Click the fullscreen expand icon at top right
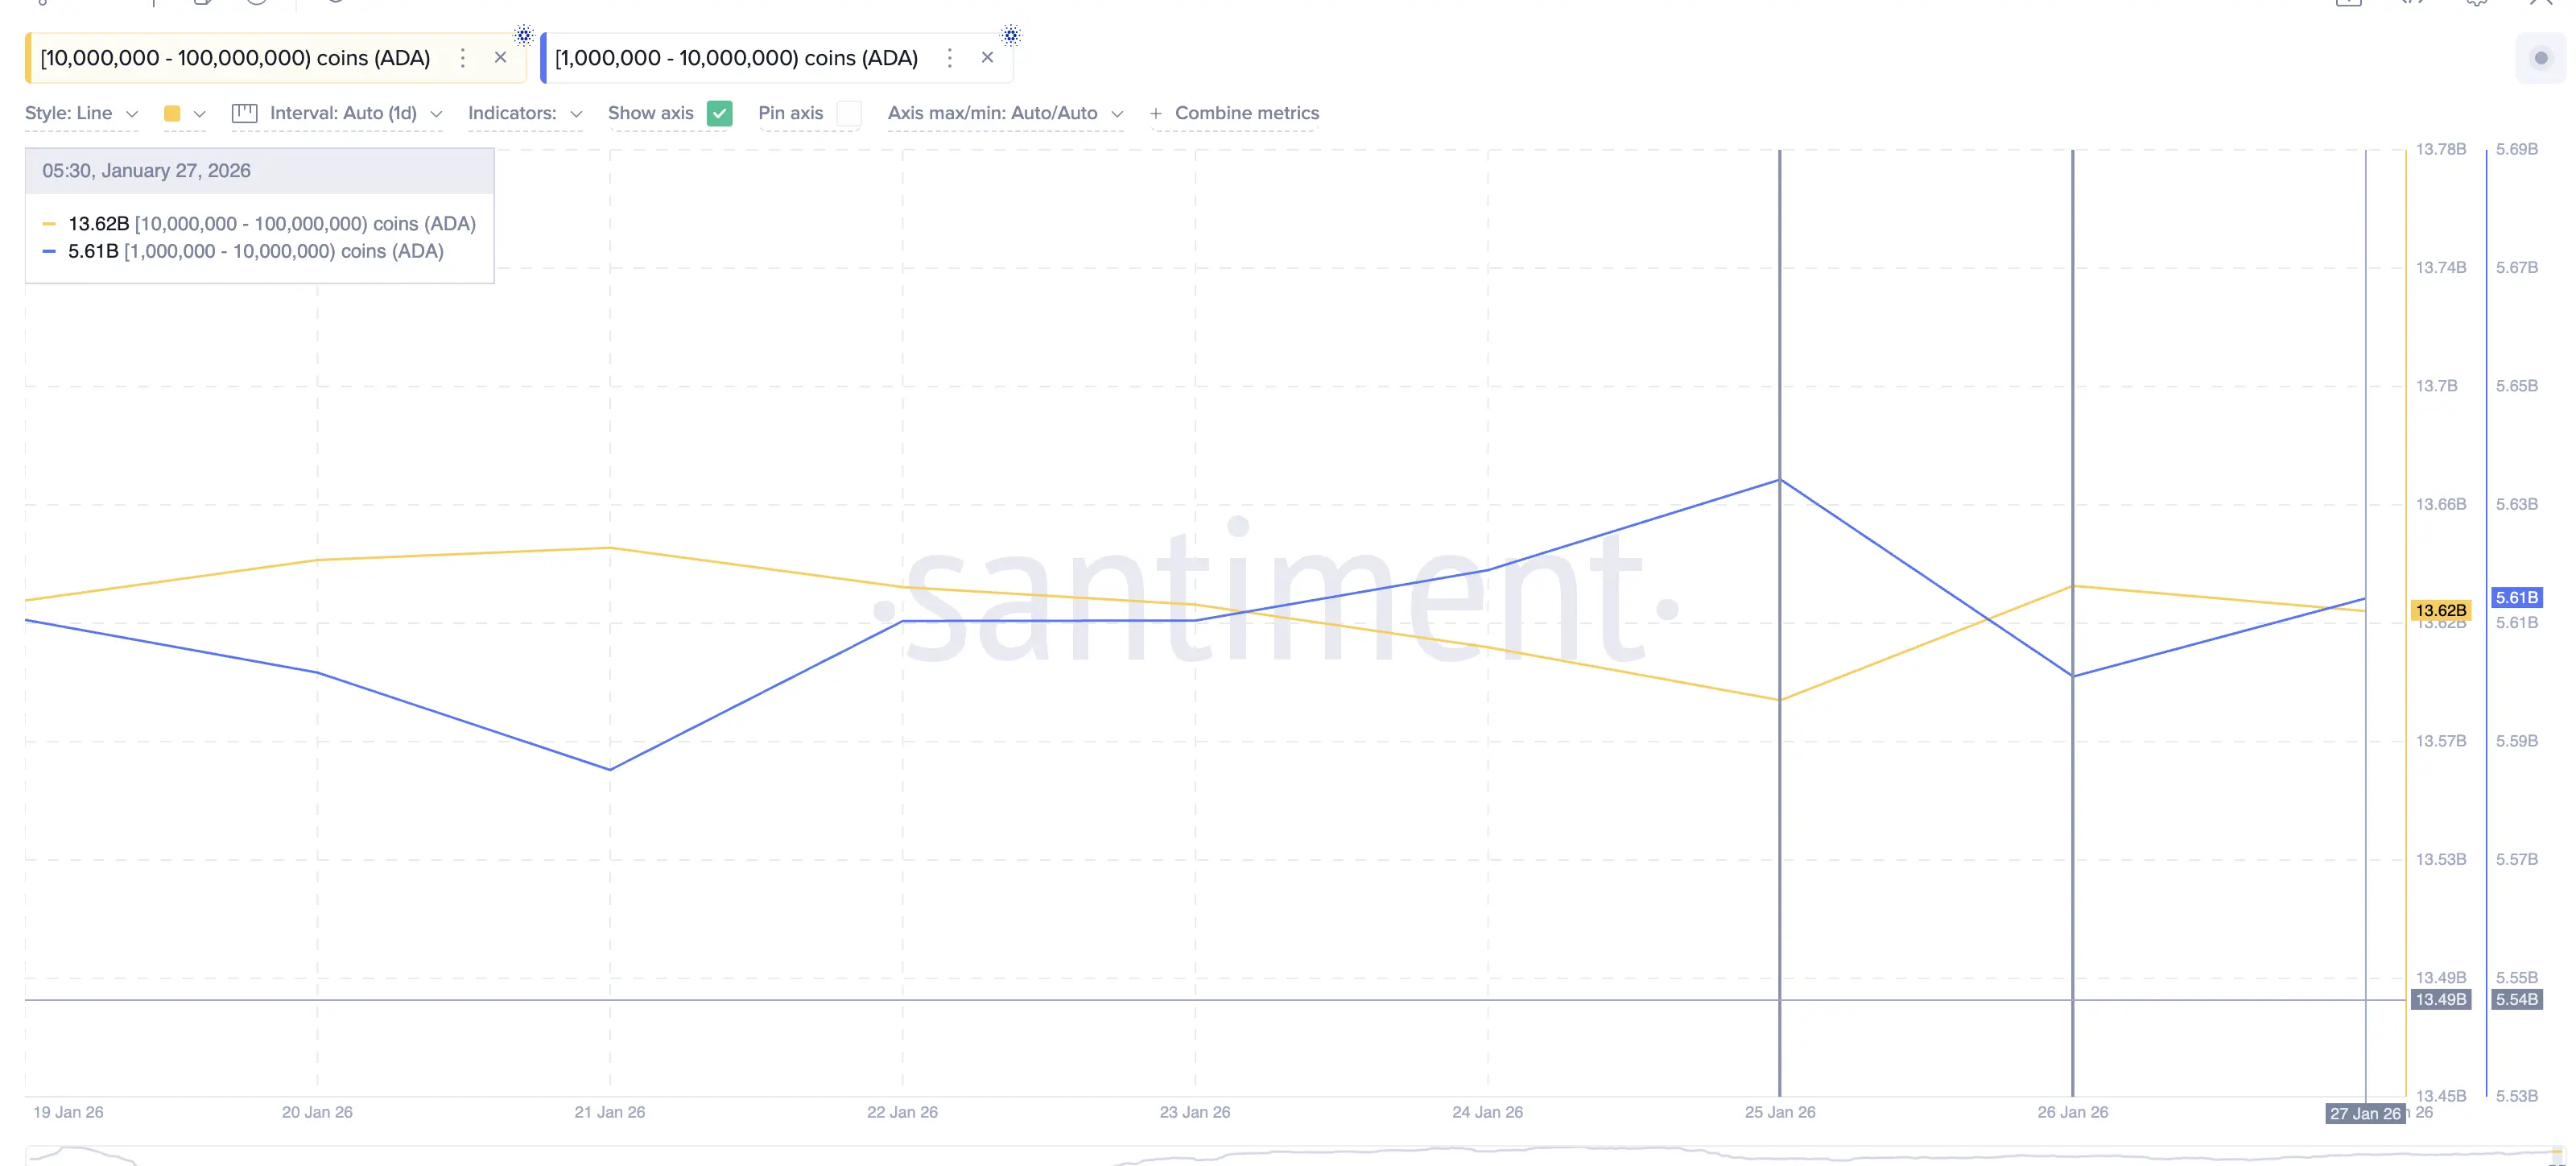Screen dimensions: 2576x1166 point(2543,5)
